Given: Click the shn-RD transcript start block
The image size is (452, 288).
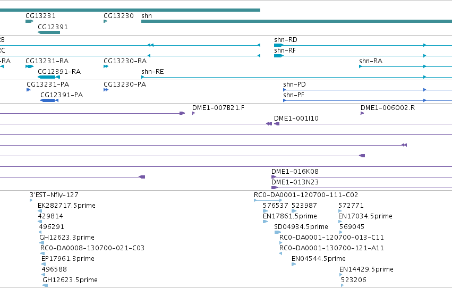Looking at the screenshot, I should tap(278, 45).
